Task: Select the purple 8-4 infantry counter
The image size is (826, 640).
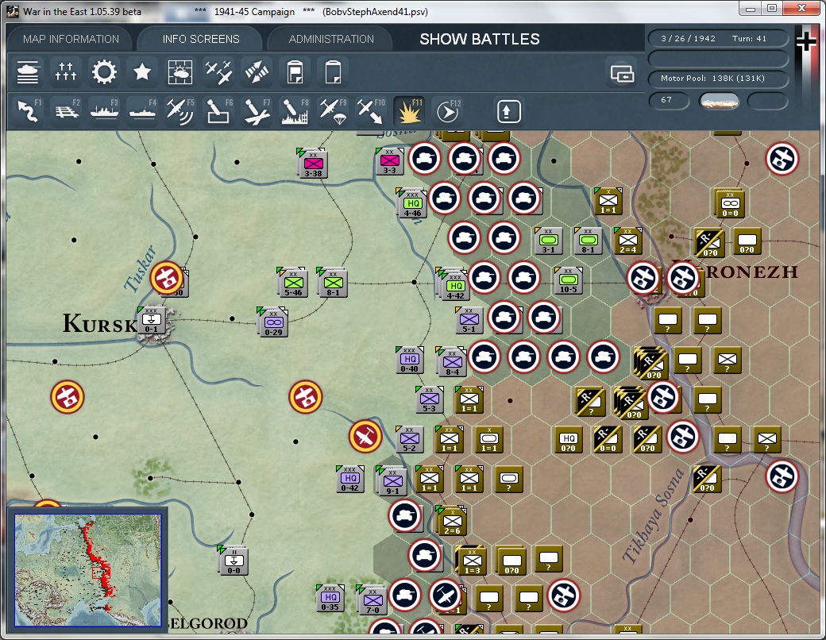Action: [451, 362]
